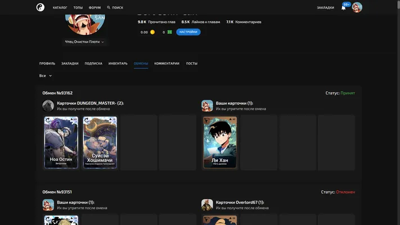Expand the 'Все' filter dropdown

tap(46, 76)
